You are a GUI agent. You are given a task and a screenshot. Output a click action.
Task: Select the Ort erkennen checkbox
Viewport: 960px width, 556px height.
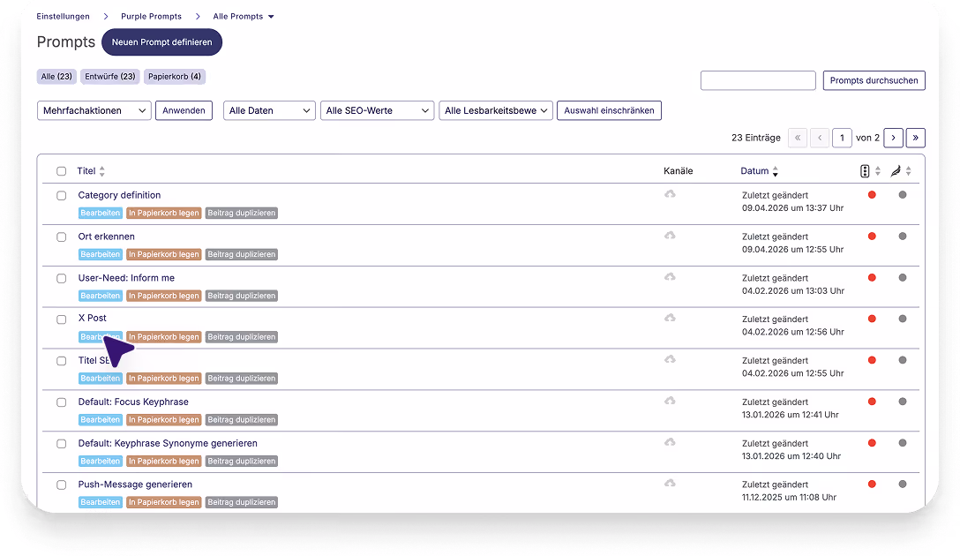click(61, 237)
